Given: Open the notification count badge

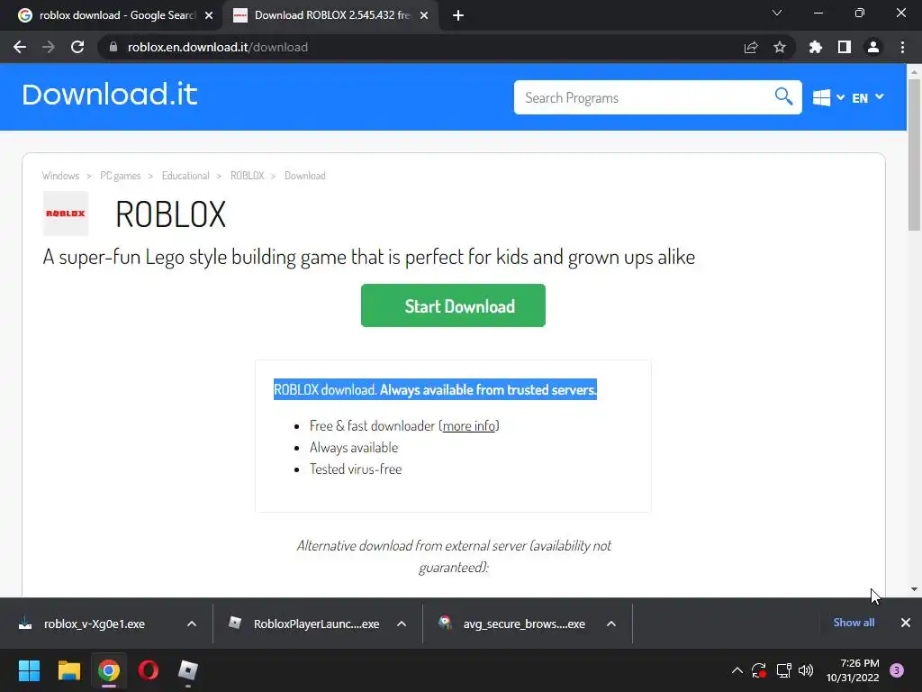Looking at the screenshot, I should coord(897,670).
